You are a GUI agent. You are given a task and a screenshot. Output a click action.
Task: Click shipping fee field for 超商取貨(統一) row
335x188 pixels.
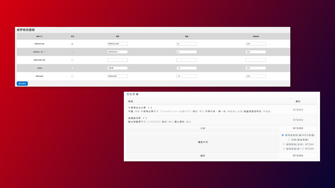coord(187,52)
